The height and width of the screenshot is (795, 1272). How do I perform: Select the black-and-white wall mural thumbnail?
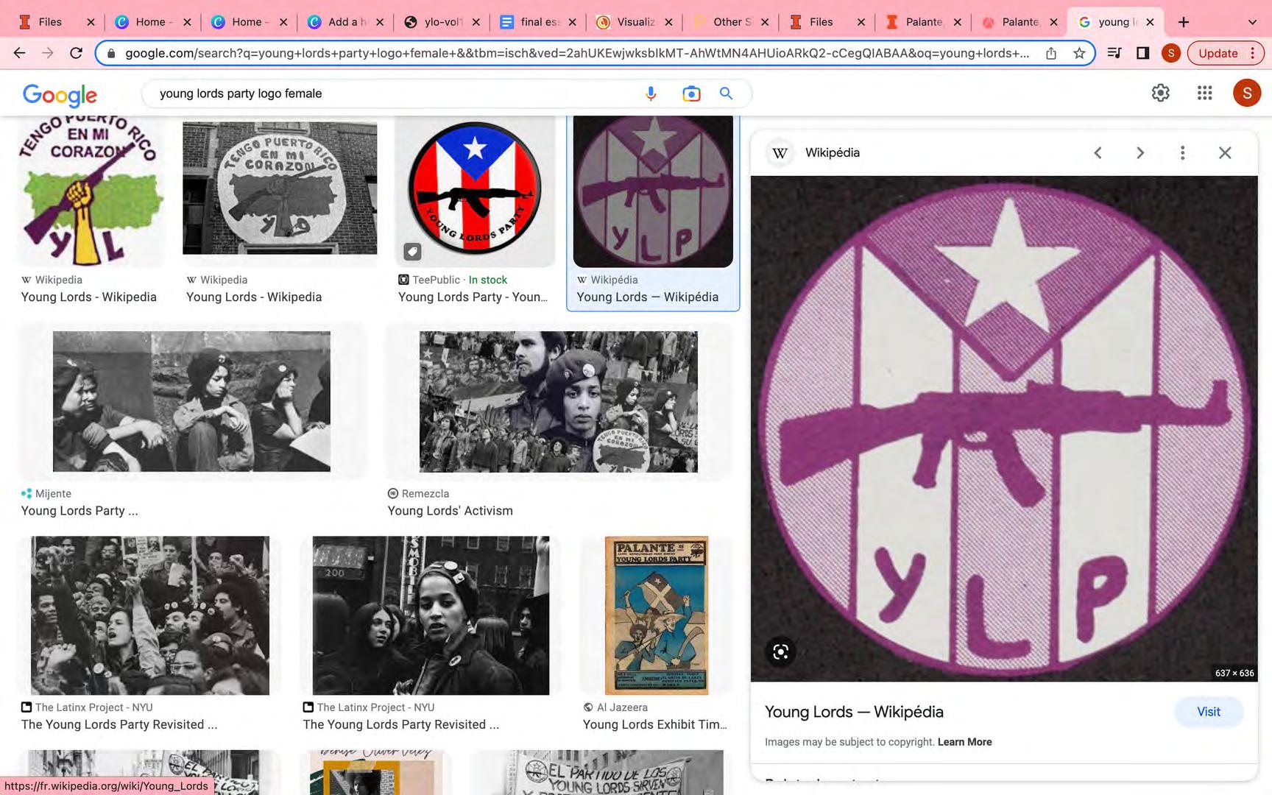coord(280,188)
